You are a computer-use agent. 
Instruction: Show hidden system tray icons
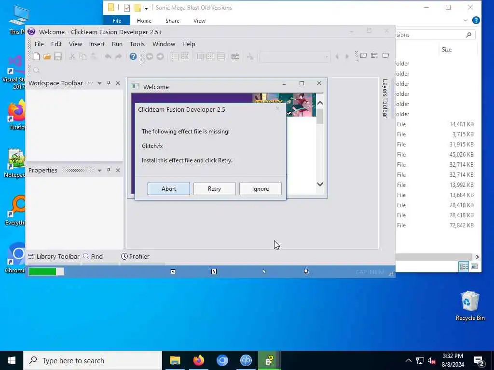[x=408, y=360]
